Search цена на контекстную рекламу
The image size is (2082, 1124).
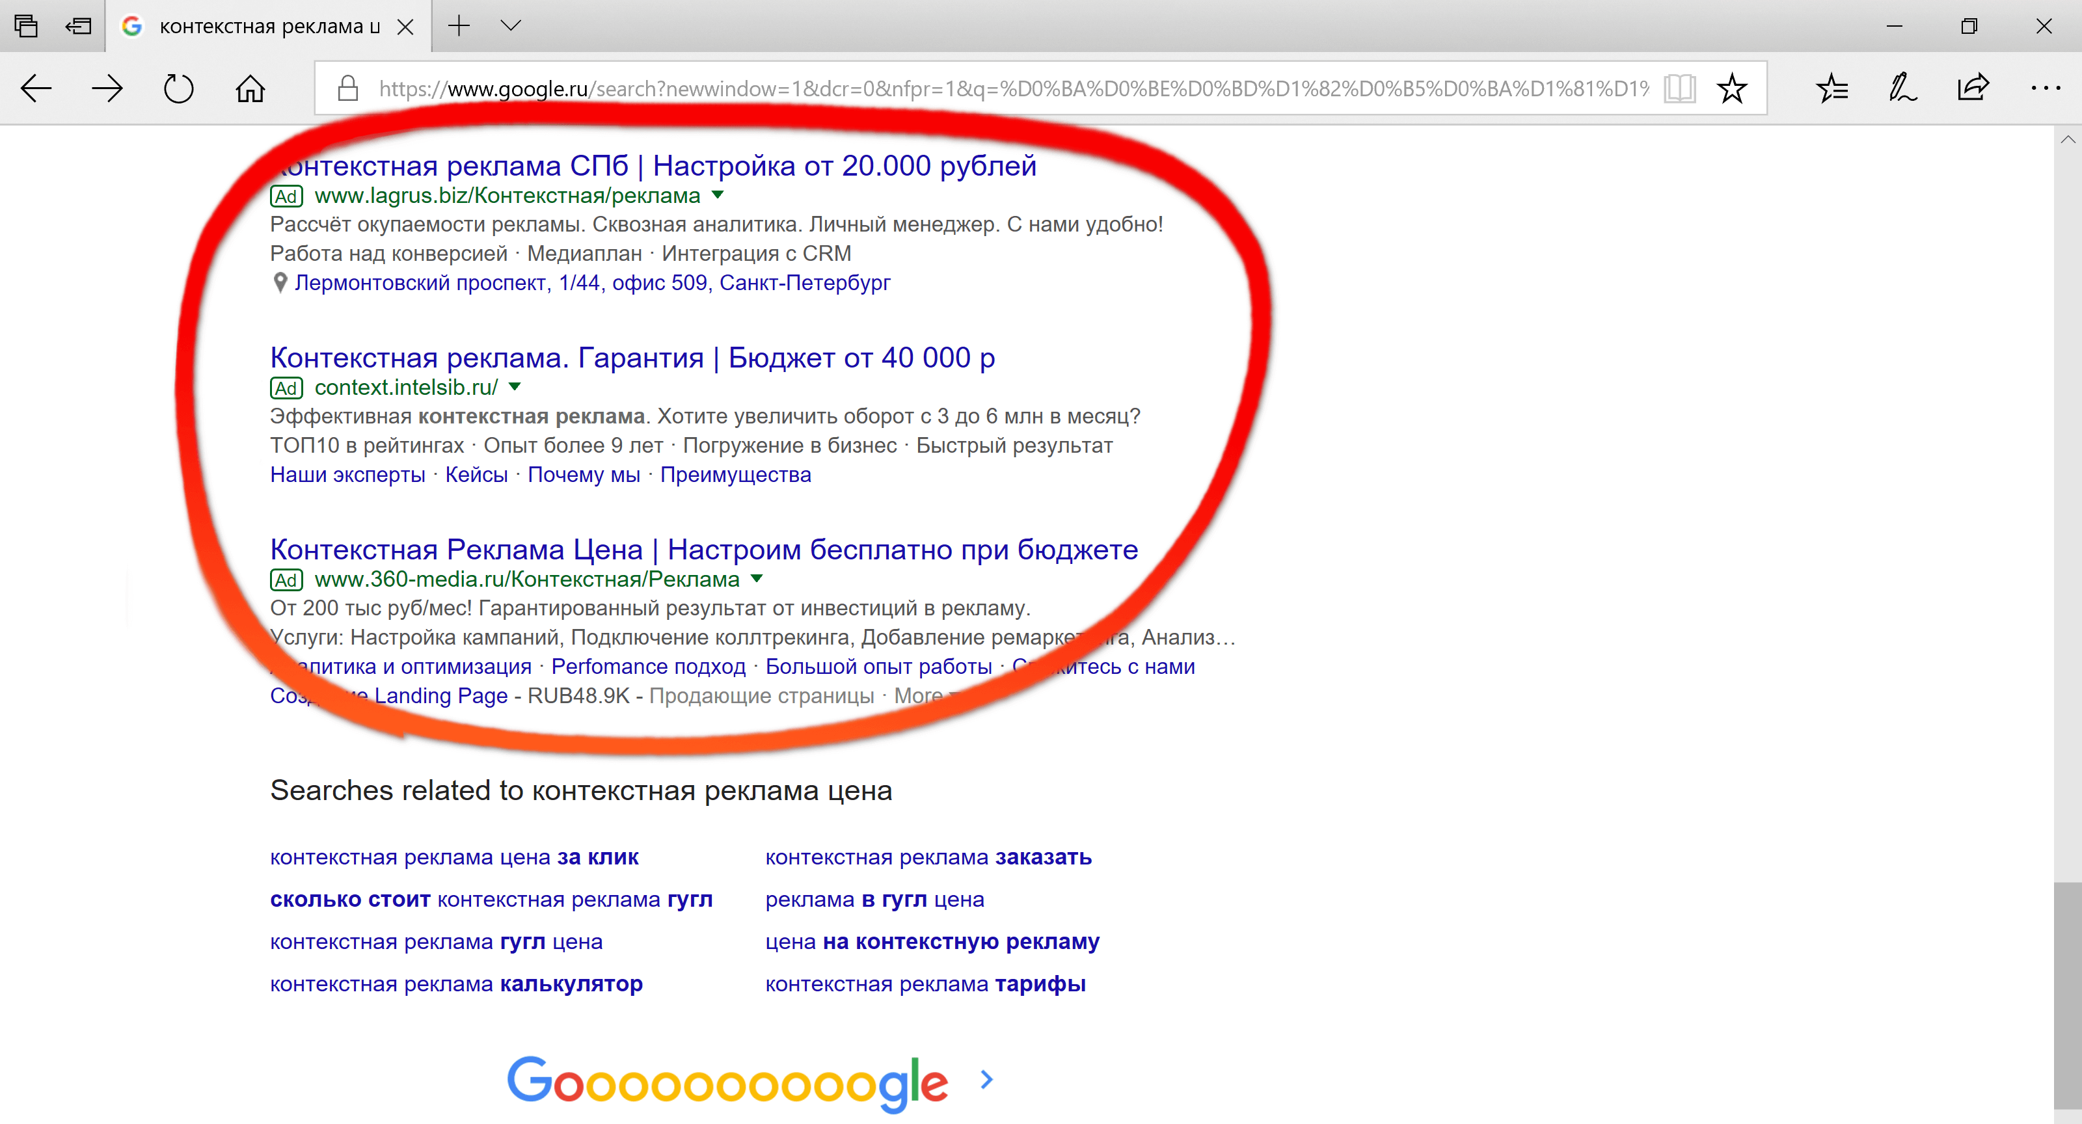pyautogui.click(x=933, y=941)
